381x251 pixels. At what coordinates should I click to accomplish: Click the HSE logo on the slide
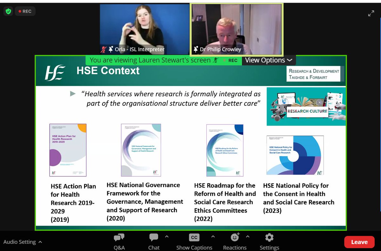coord(55,72)
